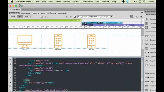
Task: Open related file main.css
Action: (36, 13)
